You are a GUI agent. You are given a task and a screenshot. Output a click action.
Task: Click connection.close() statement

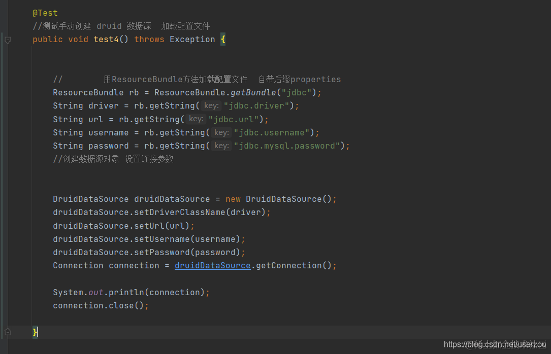tap(101, 306)
